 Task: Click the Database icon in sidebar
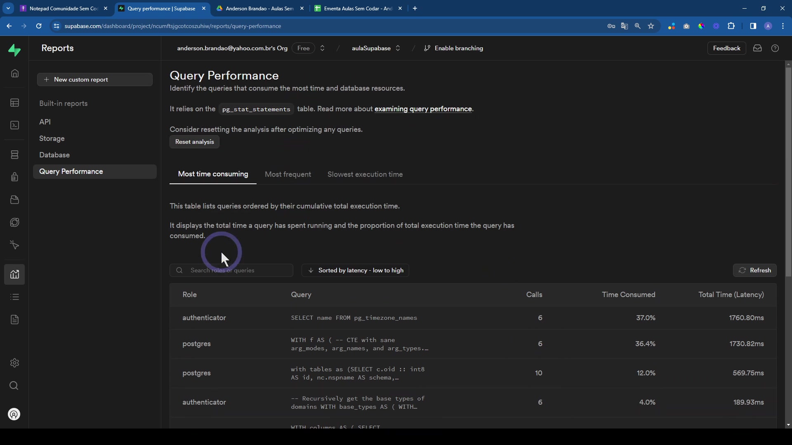pos(15,155)
